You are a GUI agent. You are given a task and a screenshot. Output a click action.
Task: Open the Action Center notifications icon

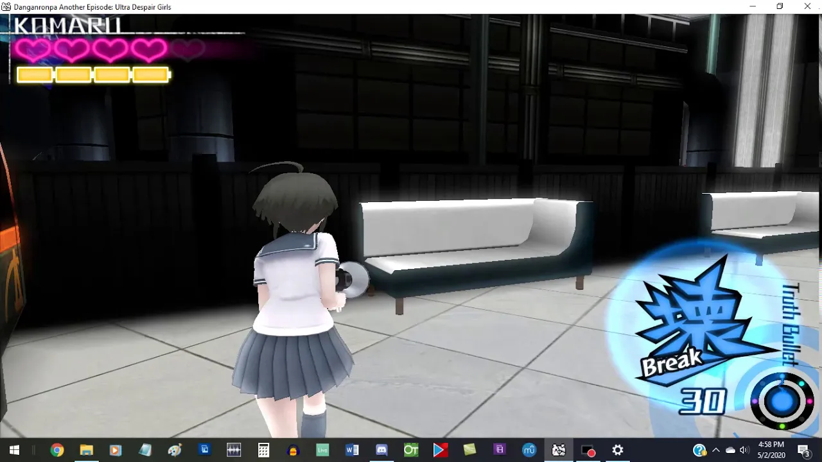[x=804, y=450]
